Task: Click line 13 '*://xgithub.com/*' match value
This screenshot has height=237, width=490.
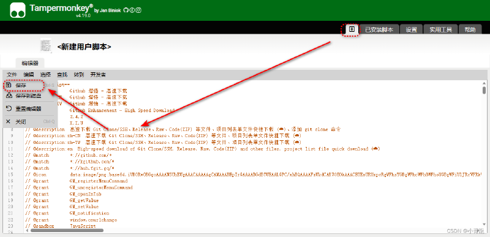Action: 92,162
